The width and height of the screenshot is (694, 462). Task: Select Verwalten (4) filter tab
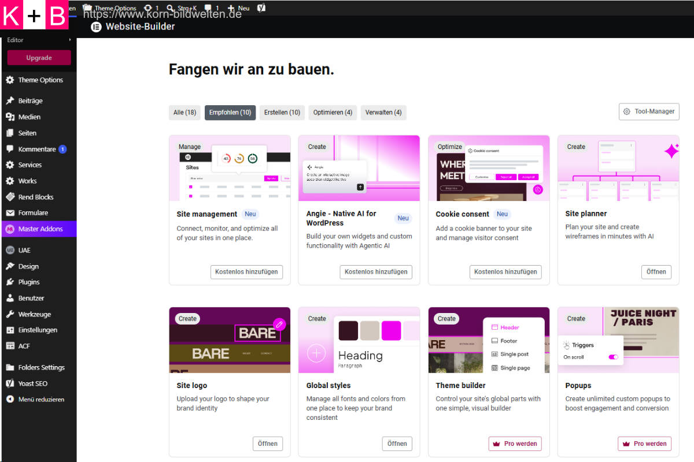pos(383,113)
